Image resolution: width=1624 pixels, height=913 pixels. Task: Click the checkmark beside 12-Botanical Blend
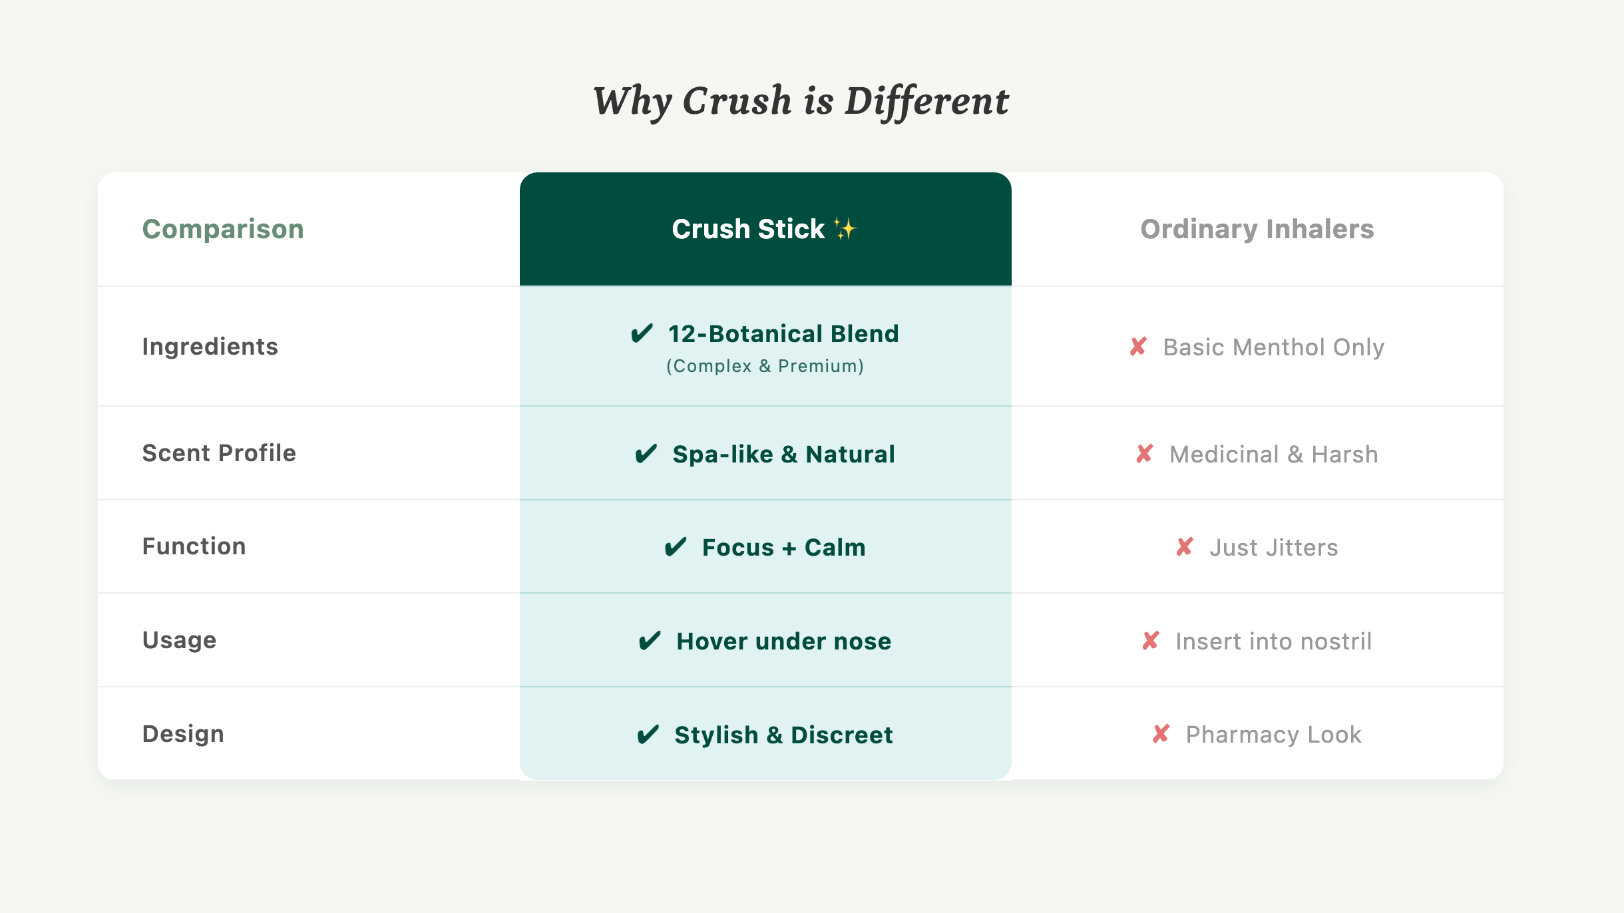click(642, 333)
